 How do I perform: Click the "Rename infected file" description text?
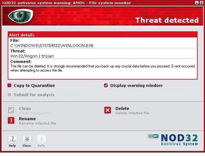[x=38, y=123]
